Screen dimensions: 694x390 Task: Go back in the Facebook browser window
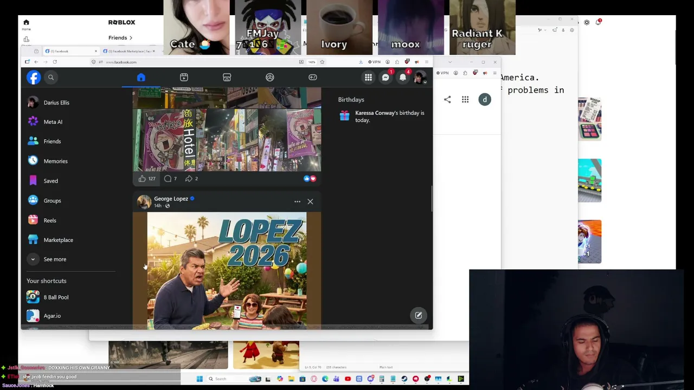pyautogui.click(x=36, y=62)
